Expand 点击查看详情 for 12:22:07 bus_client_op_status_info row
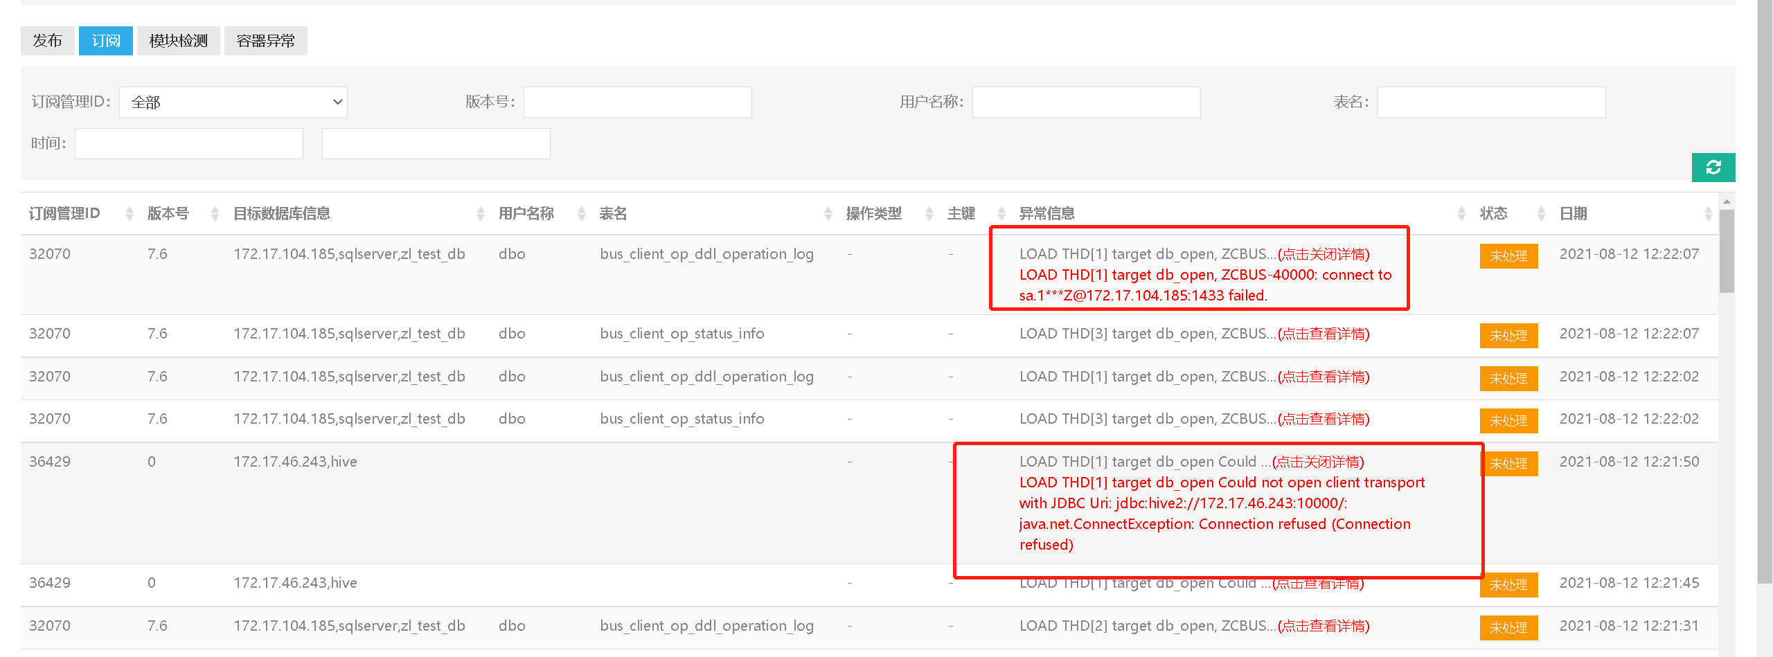Screen dimensions: 1773x657 [1324, 334]
